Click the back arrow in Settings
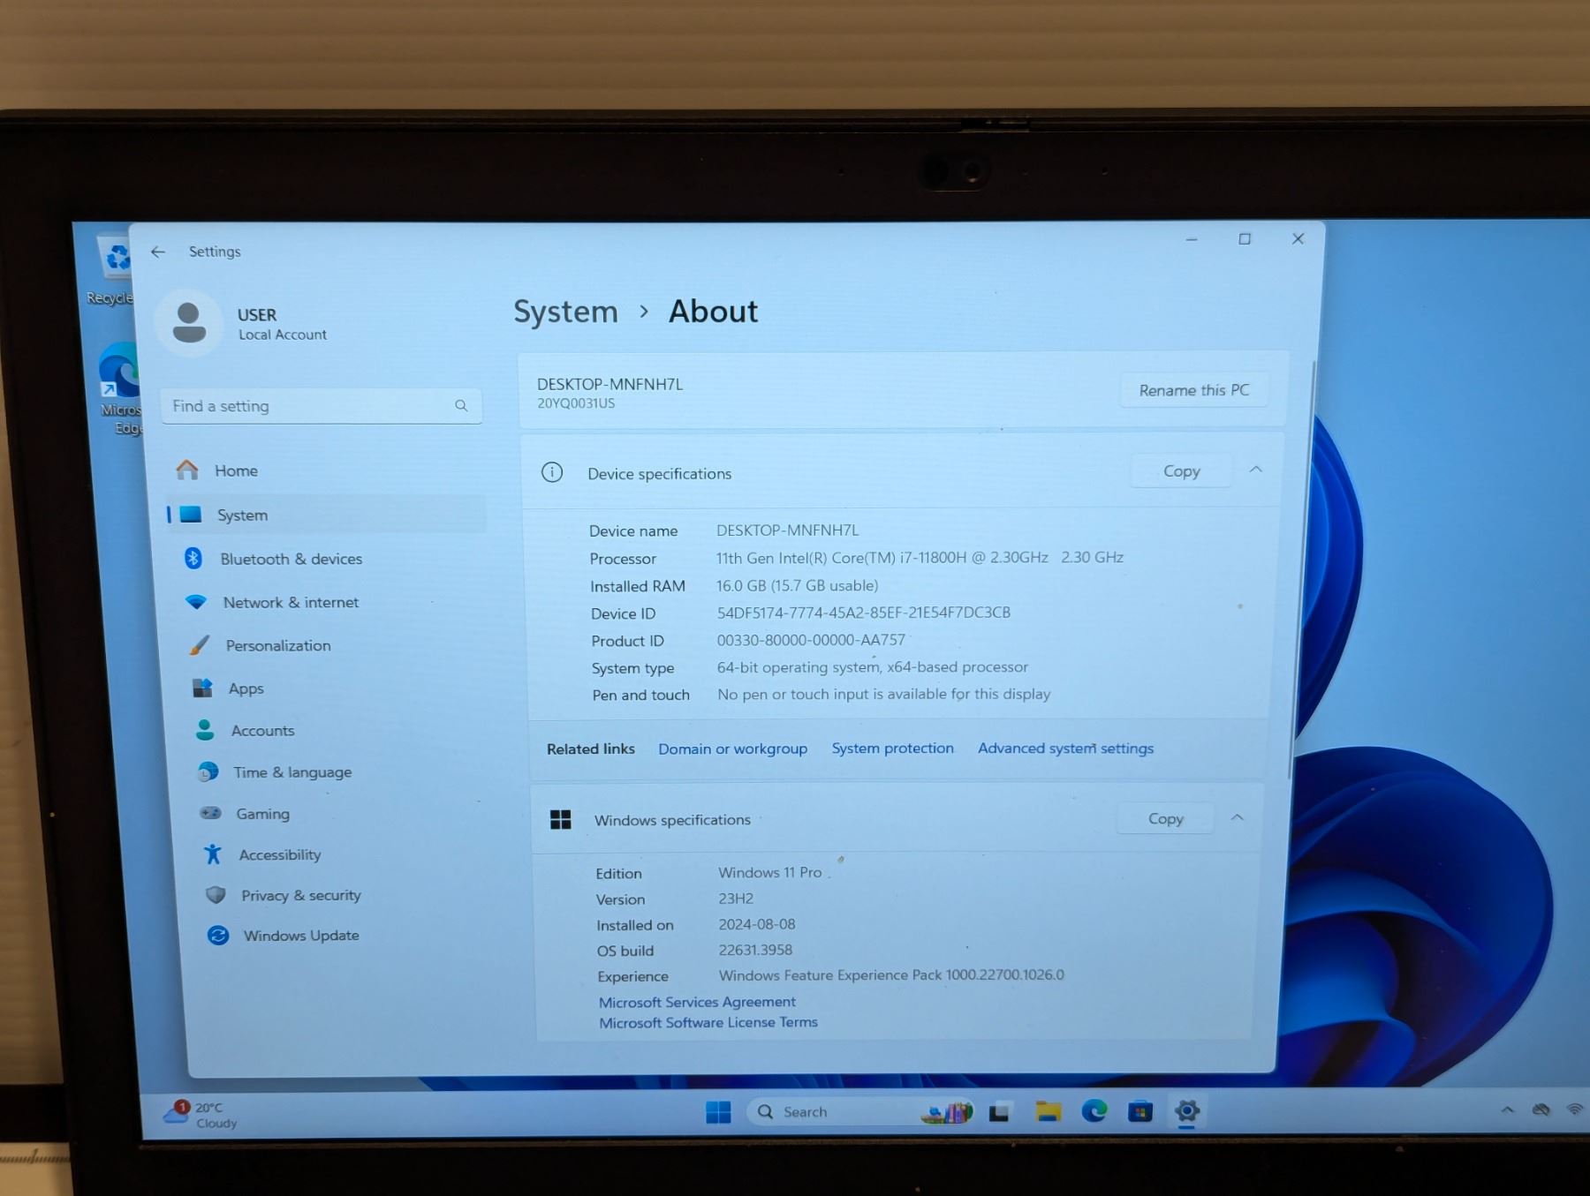 [x=158, y=252]
